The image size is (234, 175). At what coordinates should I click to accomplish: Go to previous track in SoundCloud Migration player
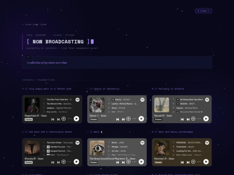(117, 162)
